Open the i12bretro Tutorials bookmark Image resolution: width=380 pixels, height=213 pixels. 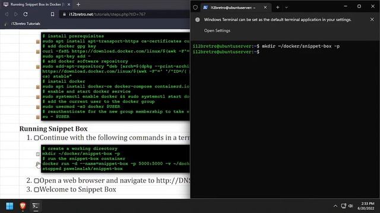coord(23,24)
